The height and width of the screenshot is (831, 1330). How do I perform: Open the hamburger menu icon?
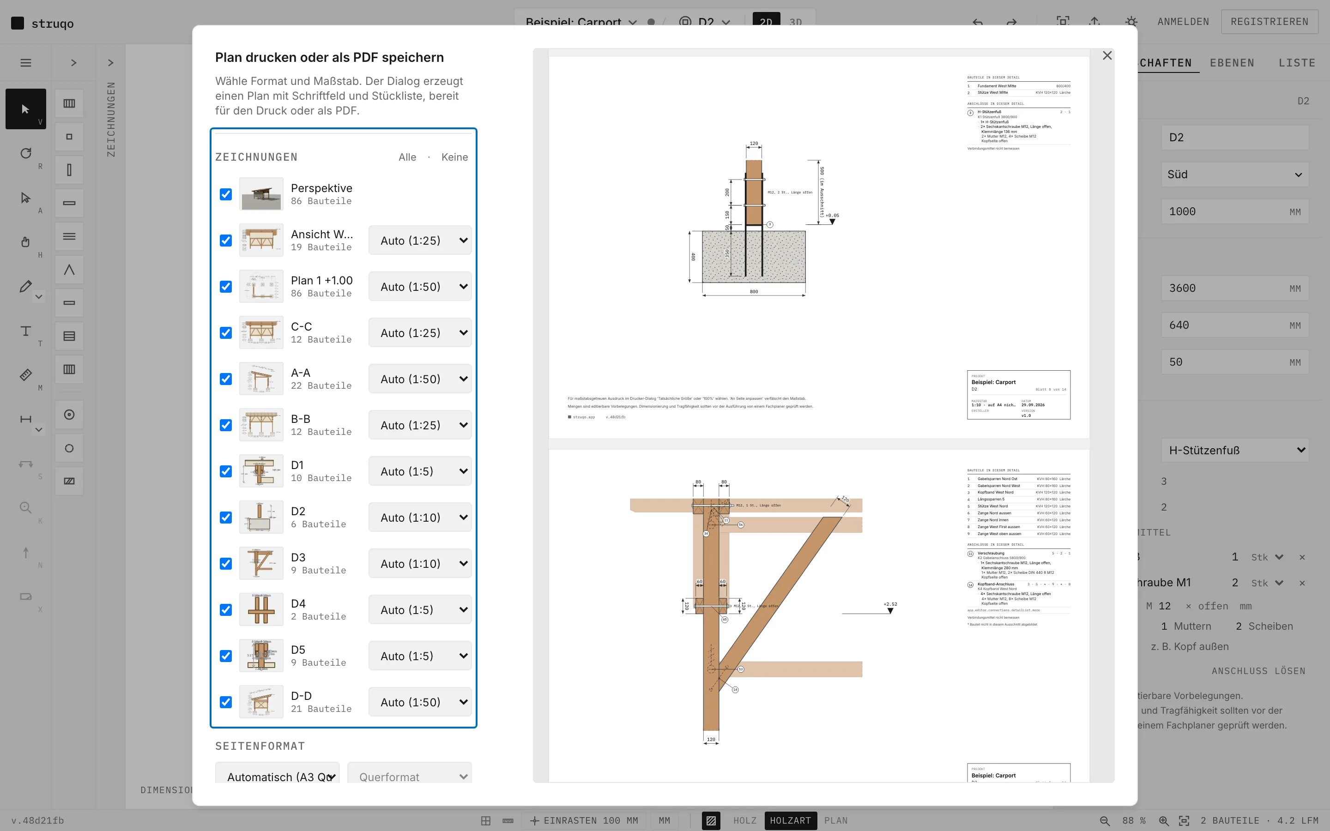[25, 63]
